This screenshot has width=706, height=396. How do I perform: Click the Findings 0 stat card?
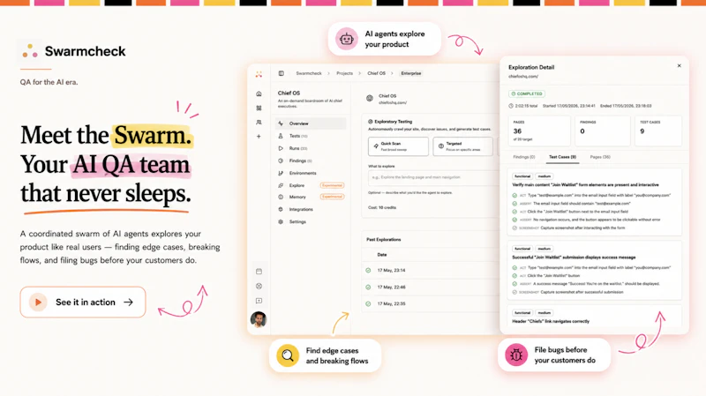(x=603, y=131)
